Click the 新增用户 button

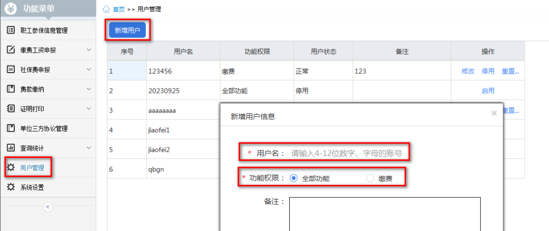click(128, 30)
